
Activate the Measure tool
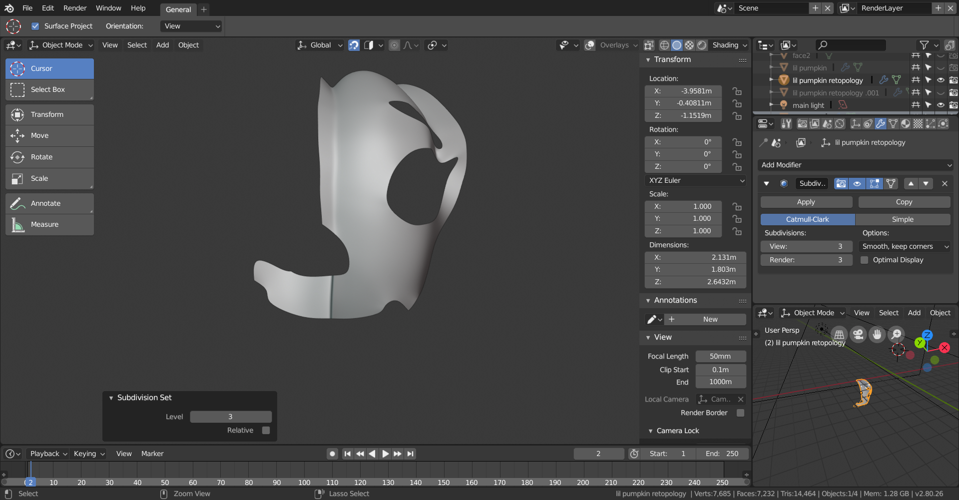tap(49, 224)
